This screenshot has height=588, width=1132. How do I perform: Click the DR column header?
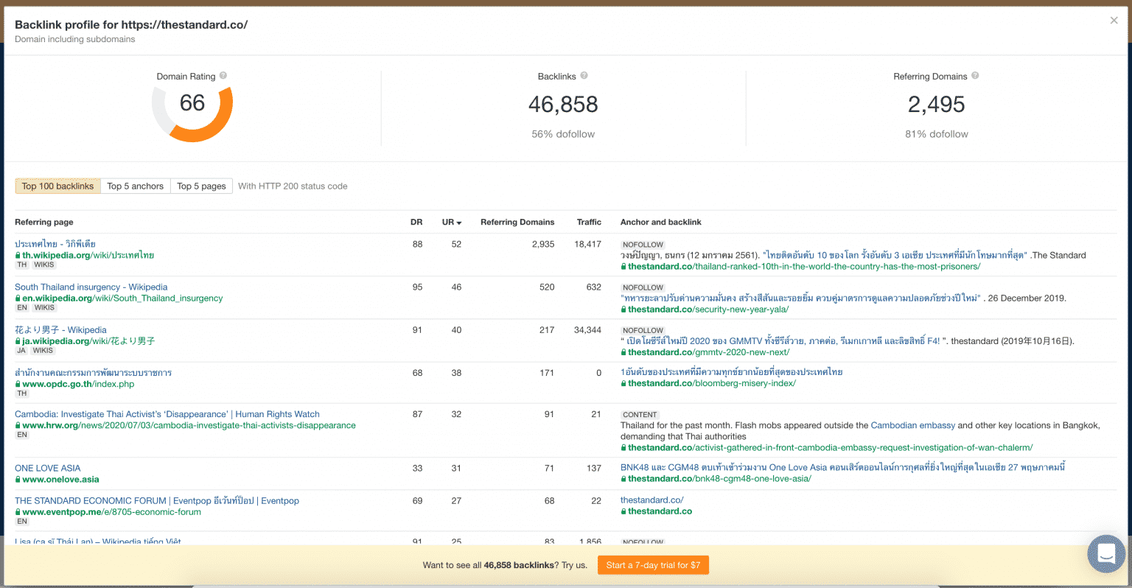tap(416, 222)
